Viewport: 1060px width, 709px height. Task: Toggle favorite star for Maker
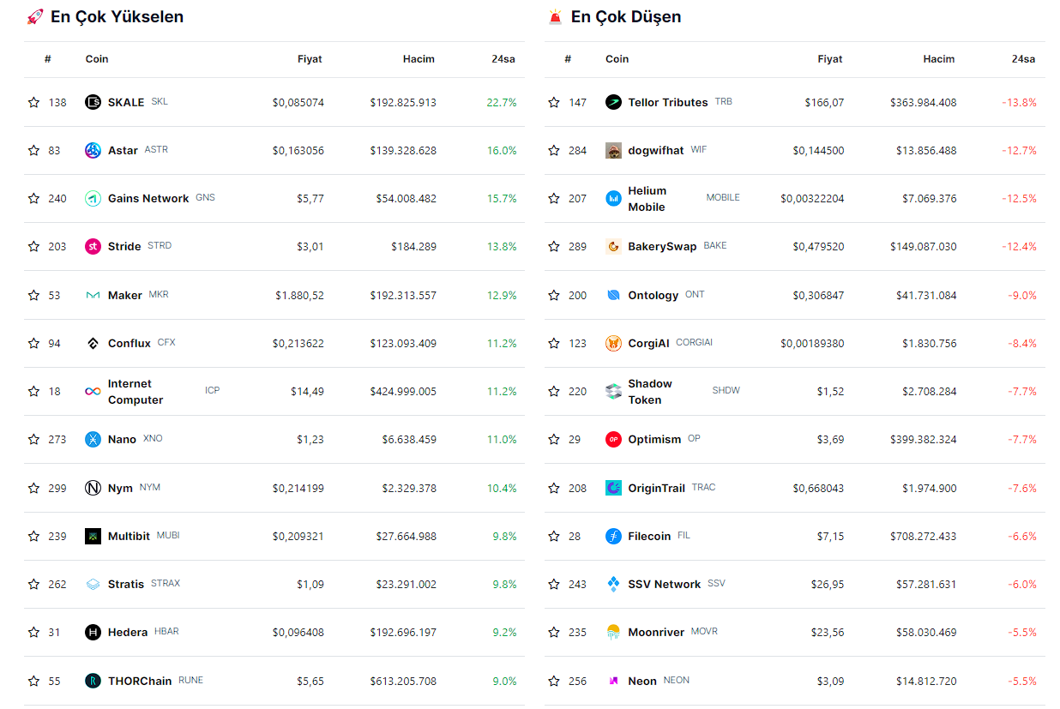[33, 295]
